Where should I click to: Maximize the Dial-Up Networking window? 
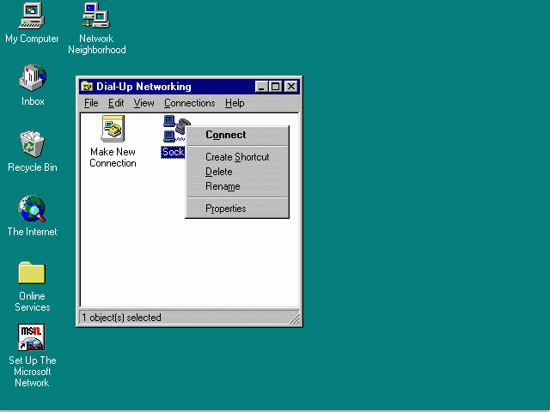click(x=275, y=87)
